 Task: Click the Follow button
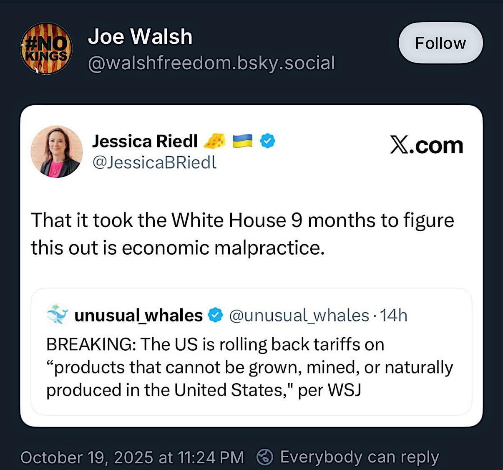(440, 43)
